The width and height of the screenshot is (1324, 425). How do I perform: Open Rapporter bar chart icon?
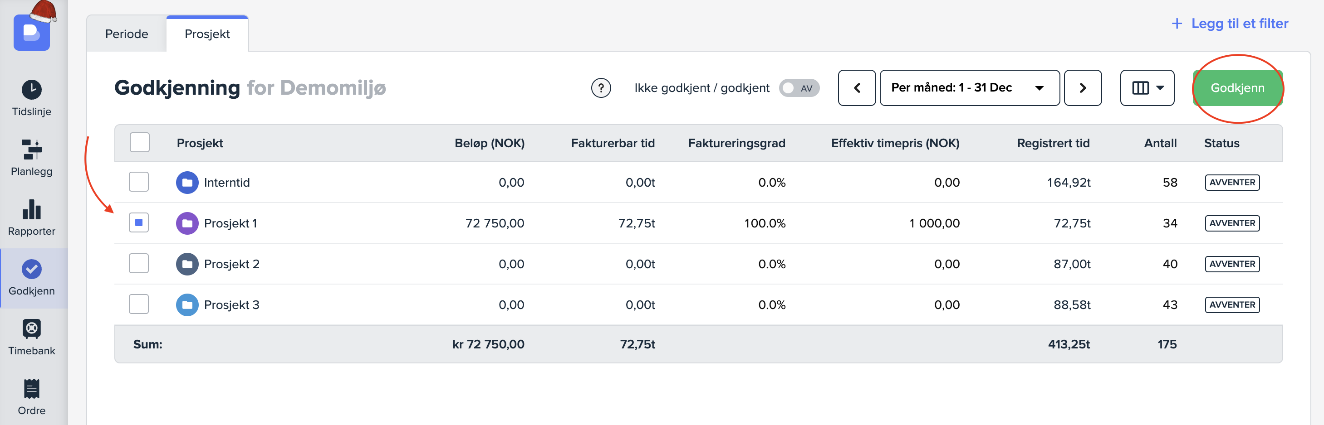coord(31,209)
